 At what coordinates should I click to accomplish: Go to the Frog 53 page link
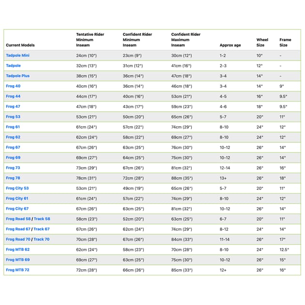(x=13, y=117)
